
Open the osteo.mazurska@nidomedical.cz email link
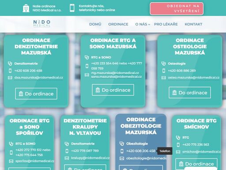tap(194, 77)
